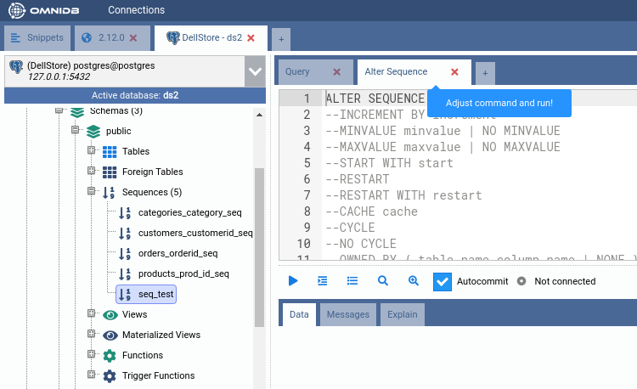
Task: Click the tree panel vertical scrollbar
Action: (x=259, y=246)
